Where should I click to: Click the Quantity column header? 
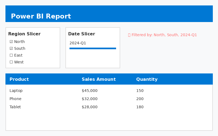147,79
